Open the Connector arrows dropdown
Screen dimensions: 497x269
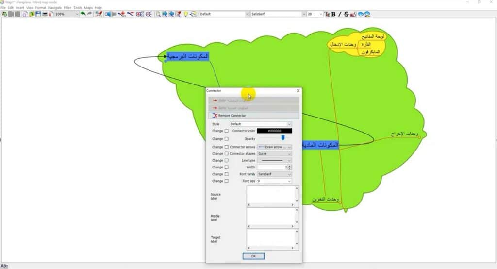point(274,147)
